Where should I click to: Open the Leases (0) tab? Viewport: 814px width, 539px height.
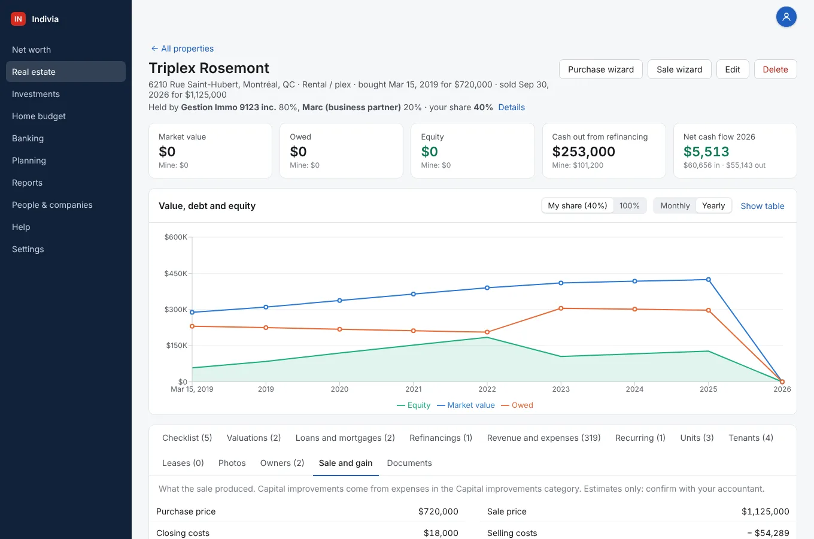[x=183, y=463]
